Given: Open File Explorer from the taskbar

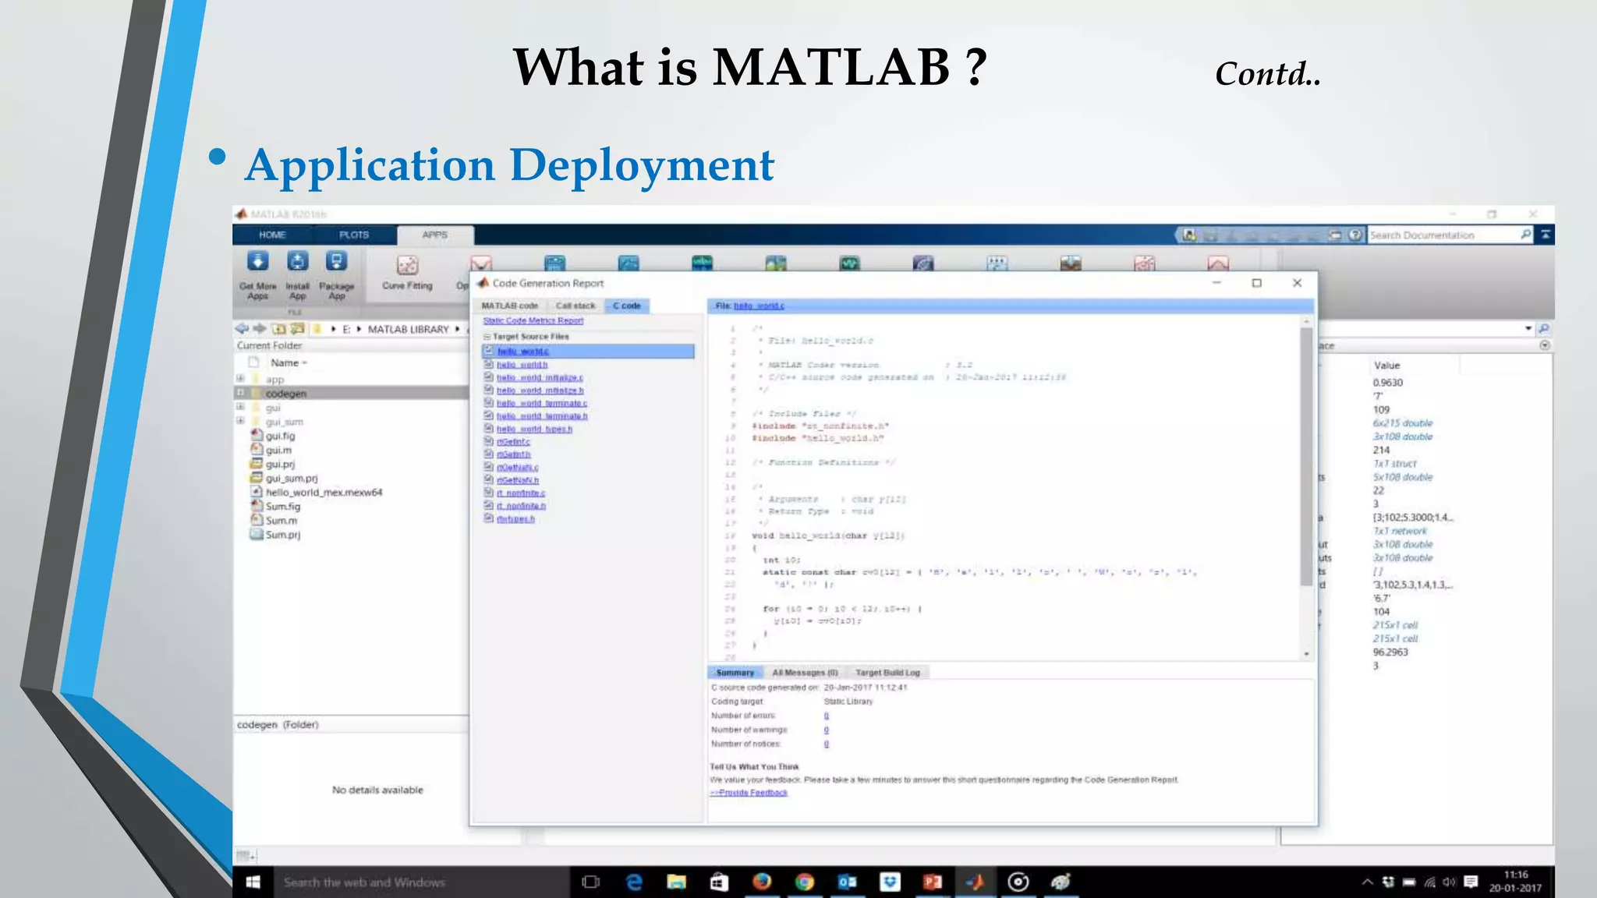Looking at the screenshot, I should 676,882.
